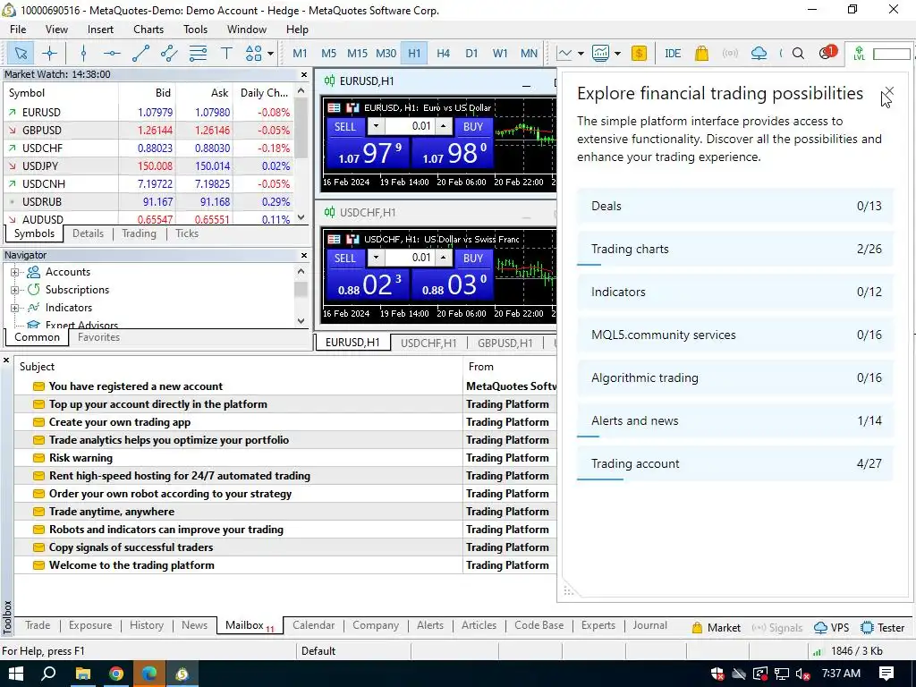916x687 pixels.
Task: Open the 'Risk warning' mail message
Action: click(x=81, y=458)
